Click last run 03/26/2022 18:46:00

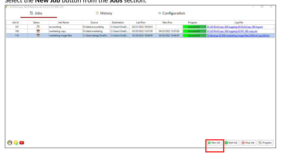(x=142, y=36)
